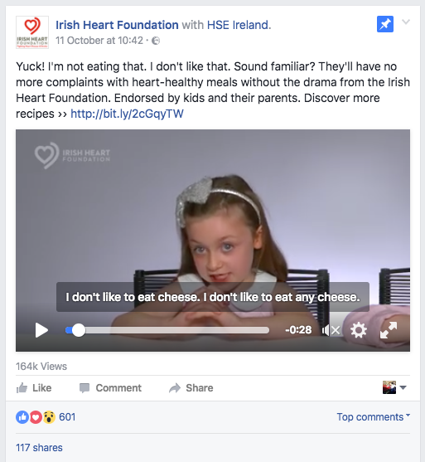Open the bit.ly recipes link
425x462 pixels.
coord(127,114)
